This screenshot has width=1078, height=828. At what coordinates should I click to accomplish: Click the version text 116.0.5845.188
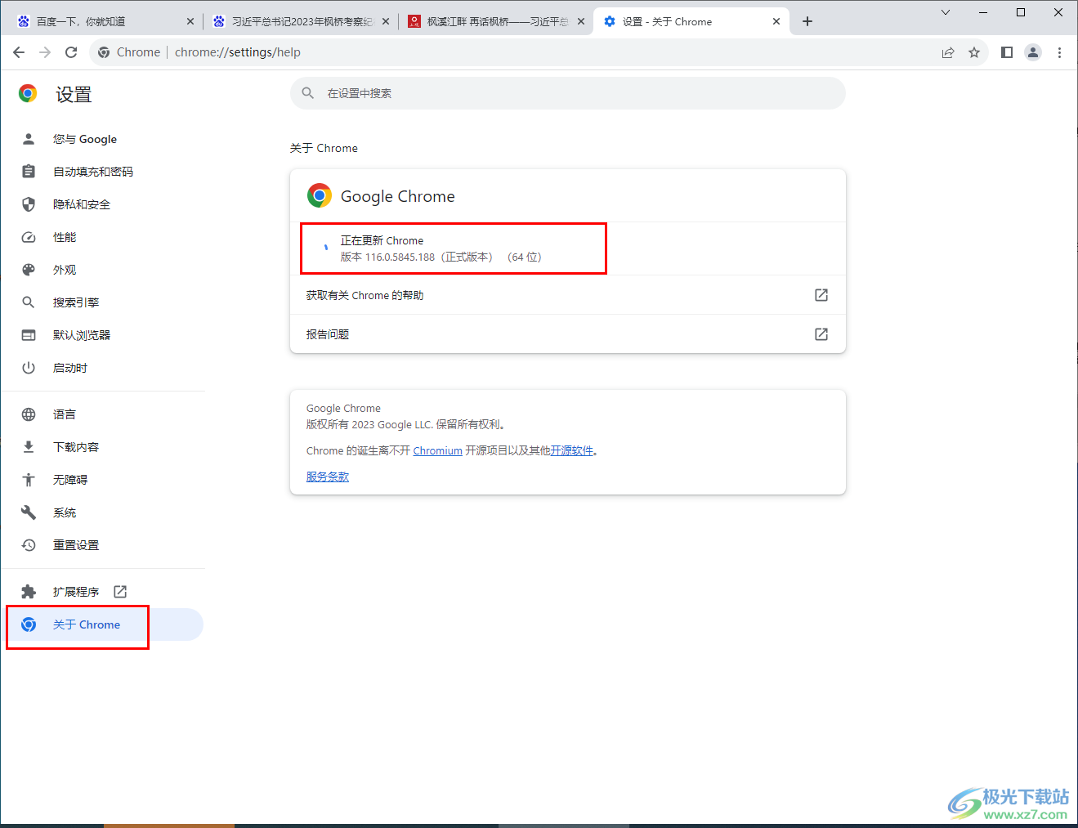coord(400,257)
